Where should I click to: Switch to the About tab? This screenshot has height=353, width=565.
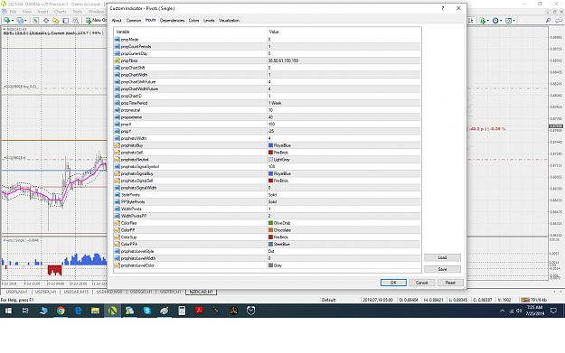(x=117, y=21)
